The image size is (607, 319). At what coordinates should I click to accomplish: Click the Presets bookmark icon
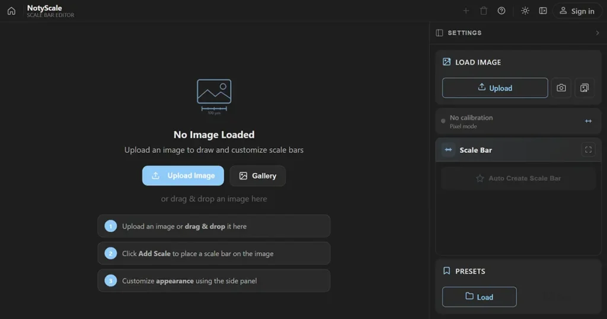point(447,271)
